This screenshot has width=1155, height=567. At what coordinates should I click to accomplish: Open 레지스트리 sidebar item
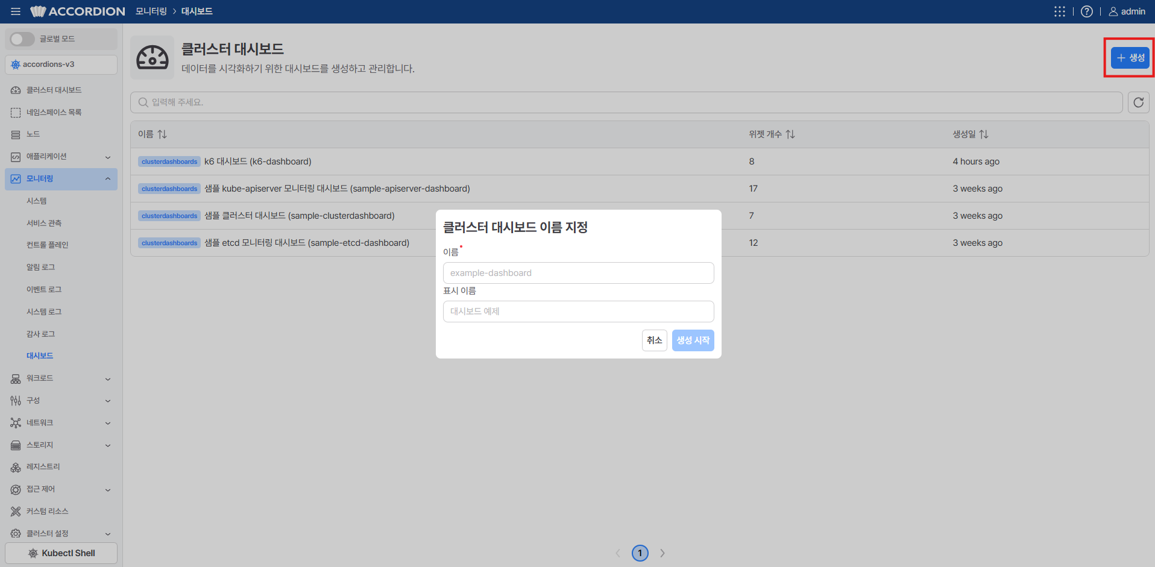pos(61,467)
